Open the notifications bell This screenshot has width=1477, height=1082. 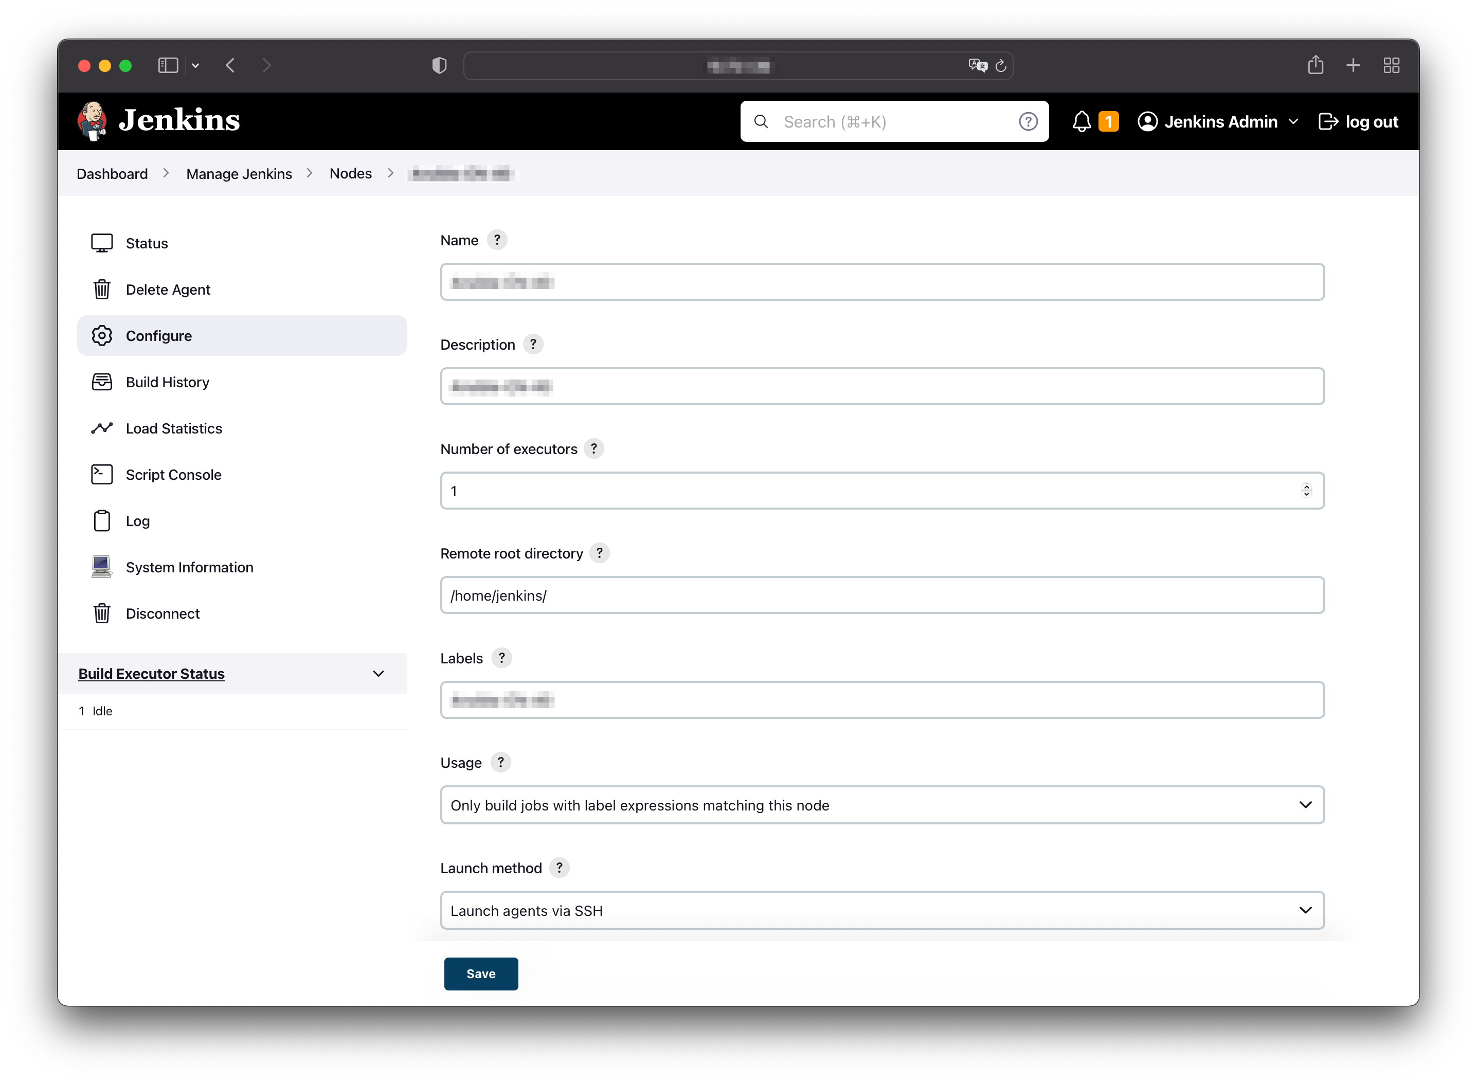pos(1082,121)
